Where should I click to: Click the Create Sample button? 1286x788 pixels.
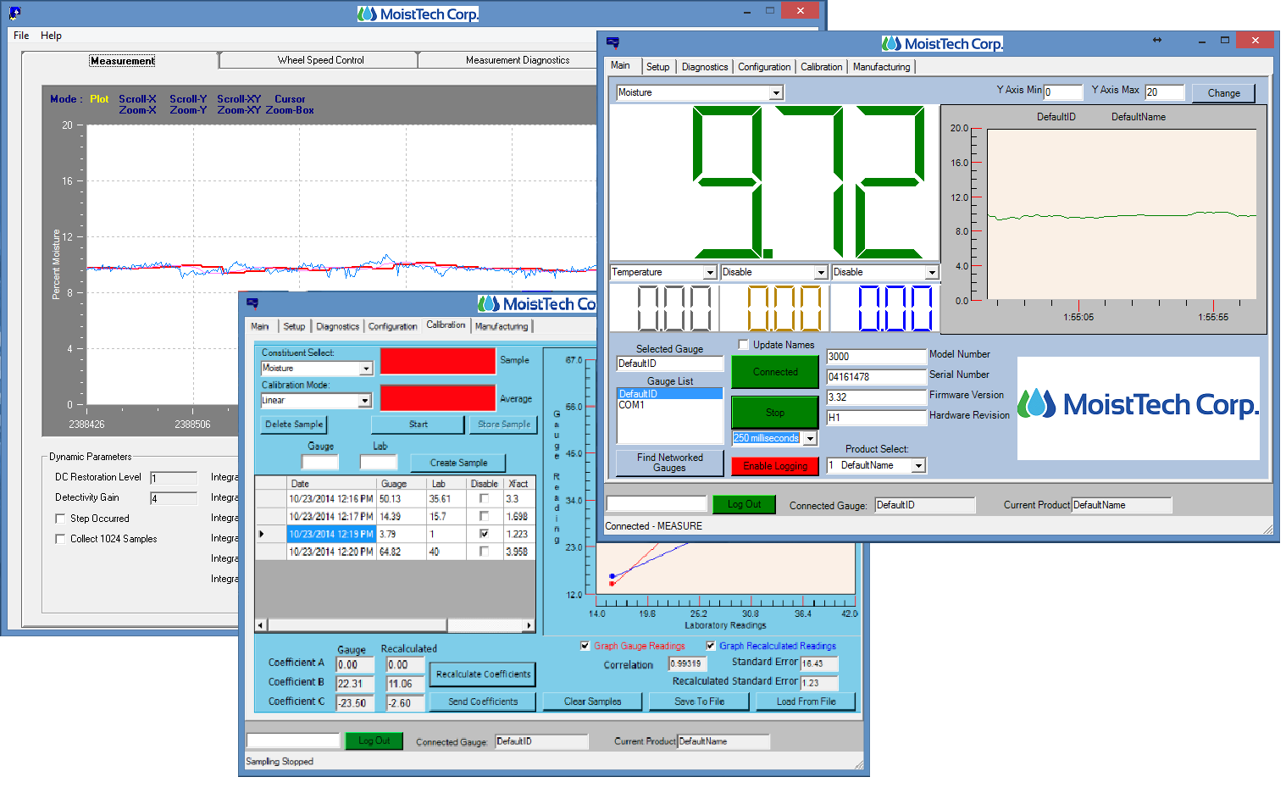(458, 463)
